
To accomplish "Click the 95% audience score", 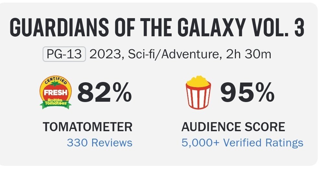I will (x=247, y=92).
